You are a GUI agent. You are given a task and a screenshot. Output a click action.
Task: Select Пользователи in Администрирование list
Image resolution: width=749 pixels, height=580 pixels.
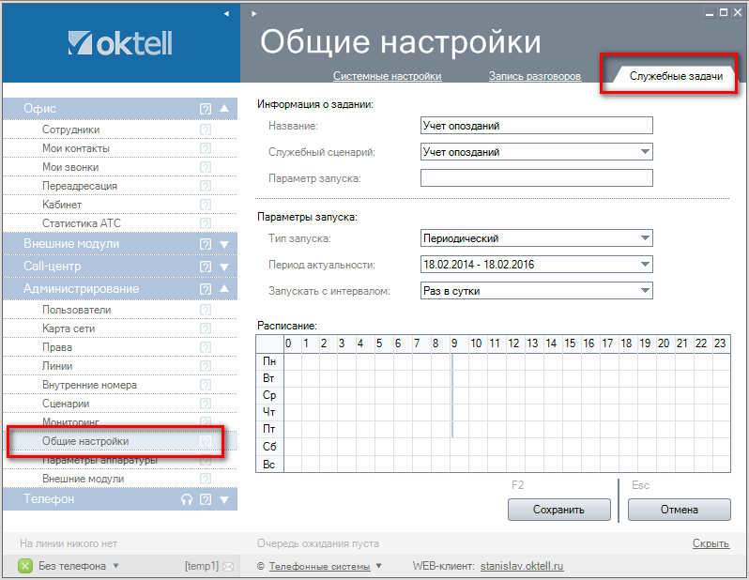pyautogui.click(x=77, y=310)
